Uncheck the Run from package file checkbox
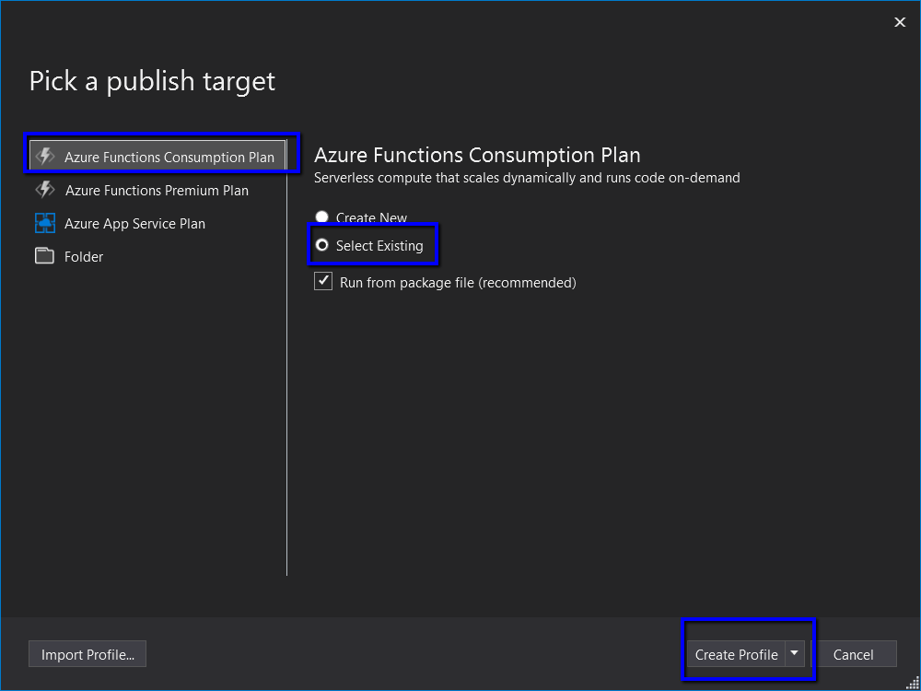The width and height of the screenshot is (921, 691). pyautogui.click(x=323, y=282)
